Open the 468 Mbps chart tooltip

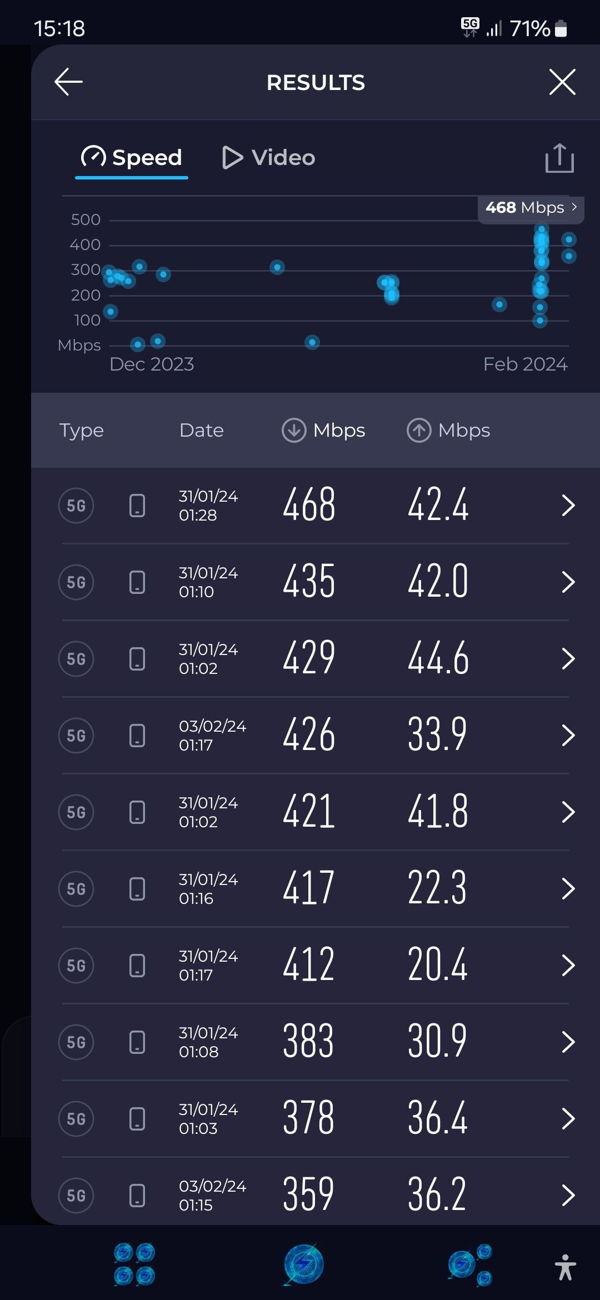(x=531, y=208)
